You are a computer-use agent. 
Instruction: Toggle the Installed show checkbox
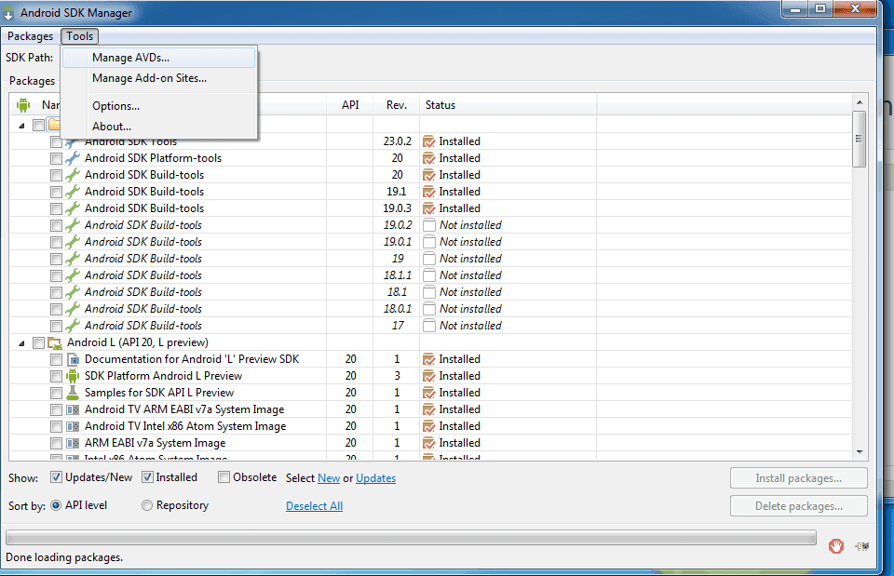147,477
